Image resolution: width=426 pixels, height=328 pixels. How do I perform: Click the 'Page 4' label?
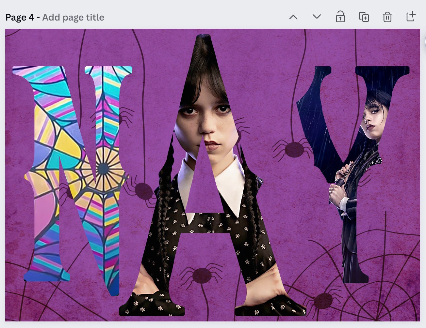(x=20, y=17)
